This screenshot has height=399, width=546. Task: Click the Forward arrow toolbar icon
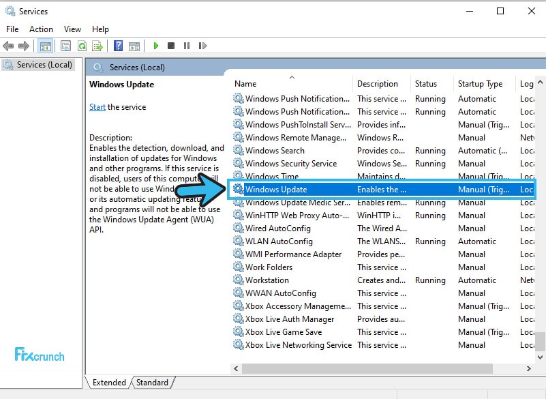point(23,46)
